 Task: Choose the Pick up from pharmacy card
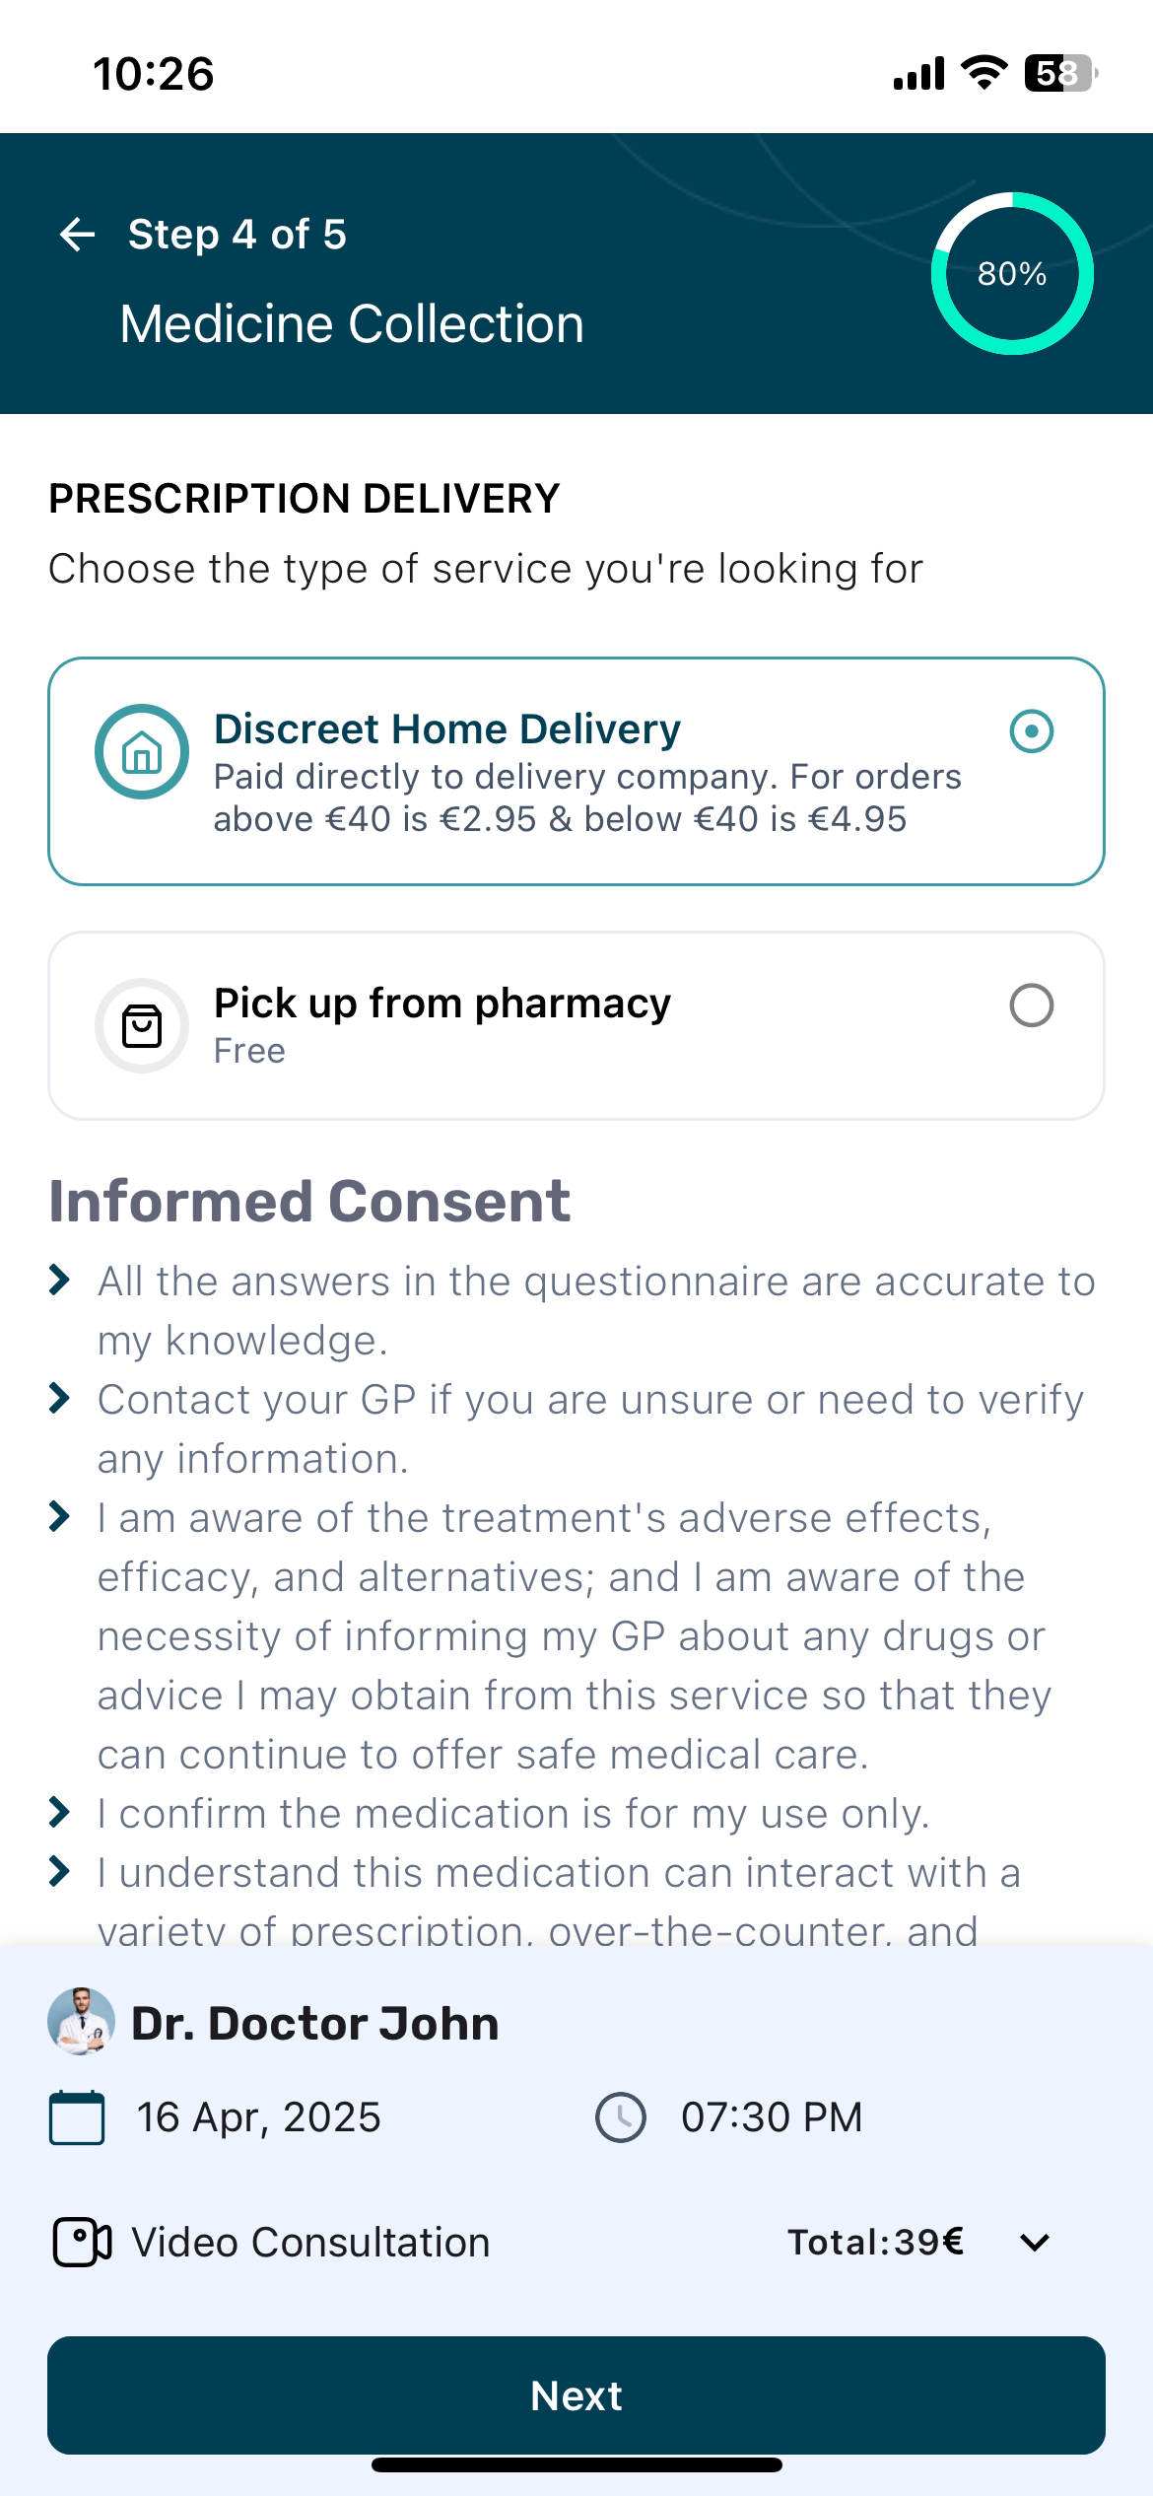coord(576,1025)
